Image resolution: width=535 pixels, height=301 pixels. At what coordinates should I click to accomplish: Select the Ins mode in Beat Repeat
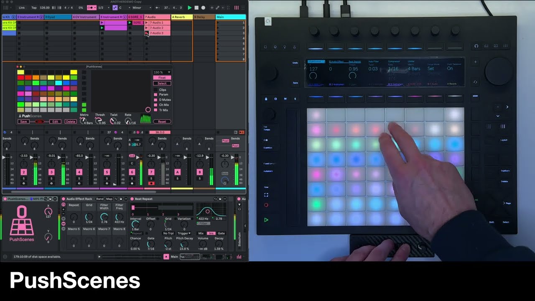(211, 233)
